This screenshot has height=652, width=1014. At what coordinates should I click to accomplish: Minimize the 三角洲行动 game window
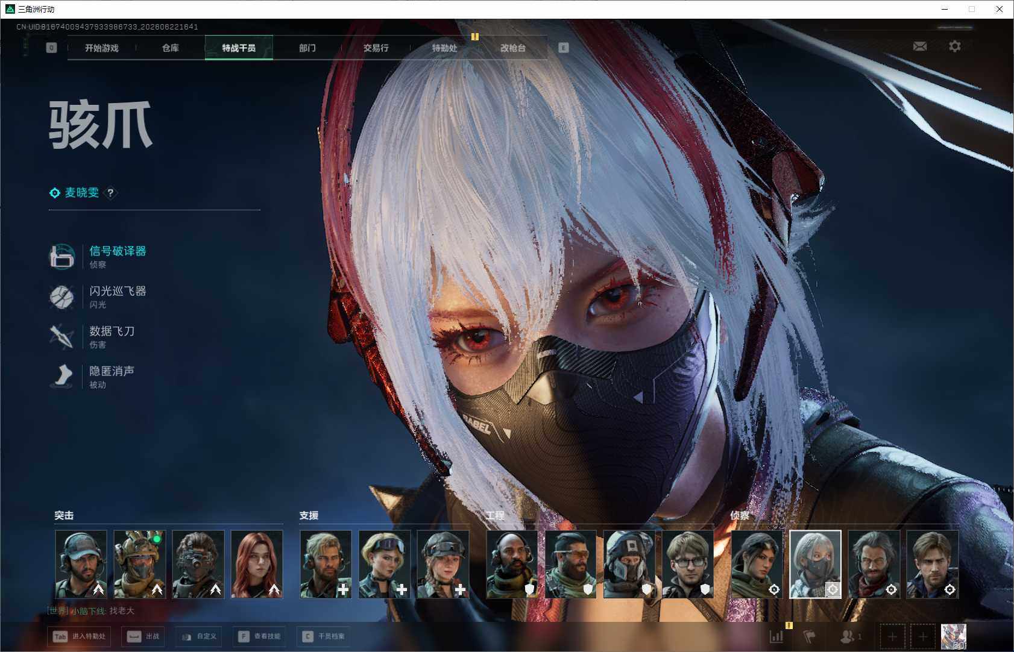click(x=945, y=9)
